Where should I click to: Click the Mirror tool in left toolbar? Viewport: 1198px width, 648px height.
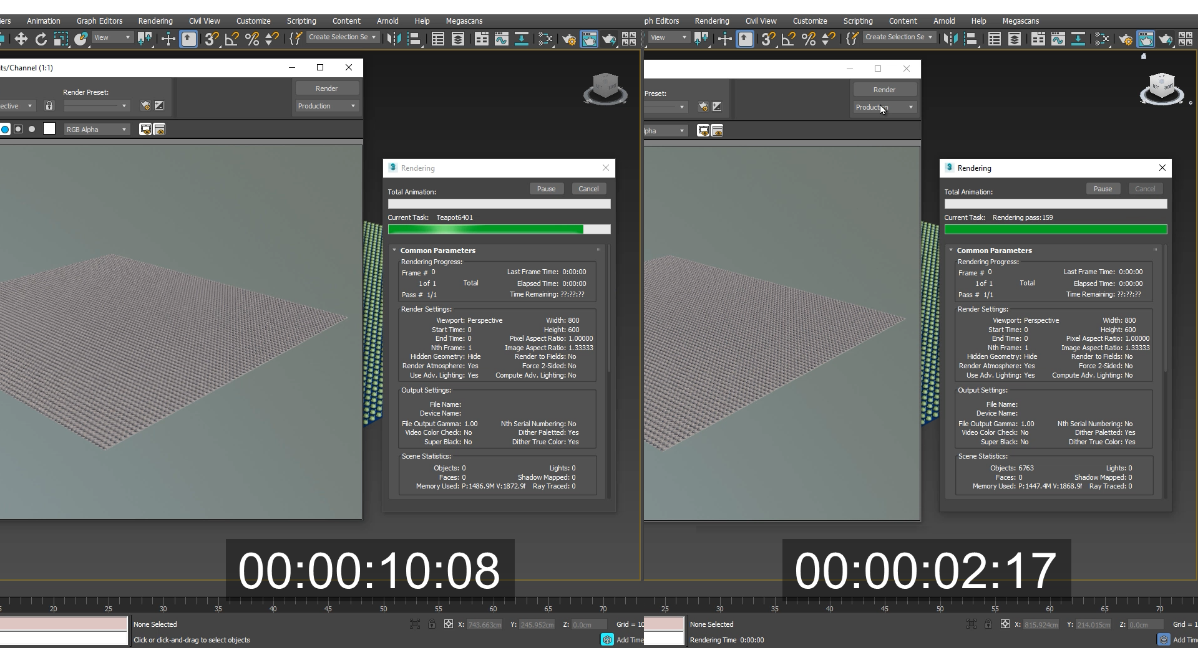tap(393, 39)
